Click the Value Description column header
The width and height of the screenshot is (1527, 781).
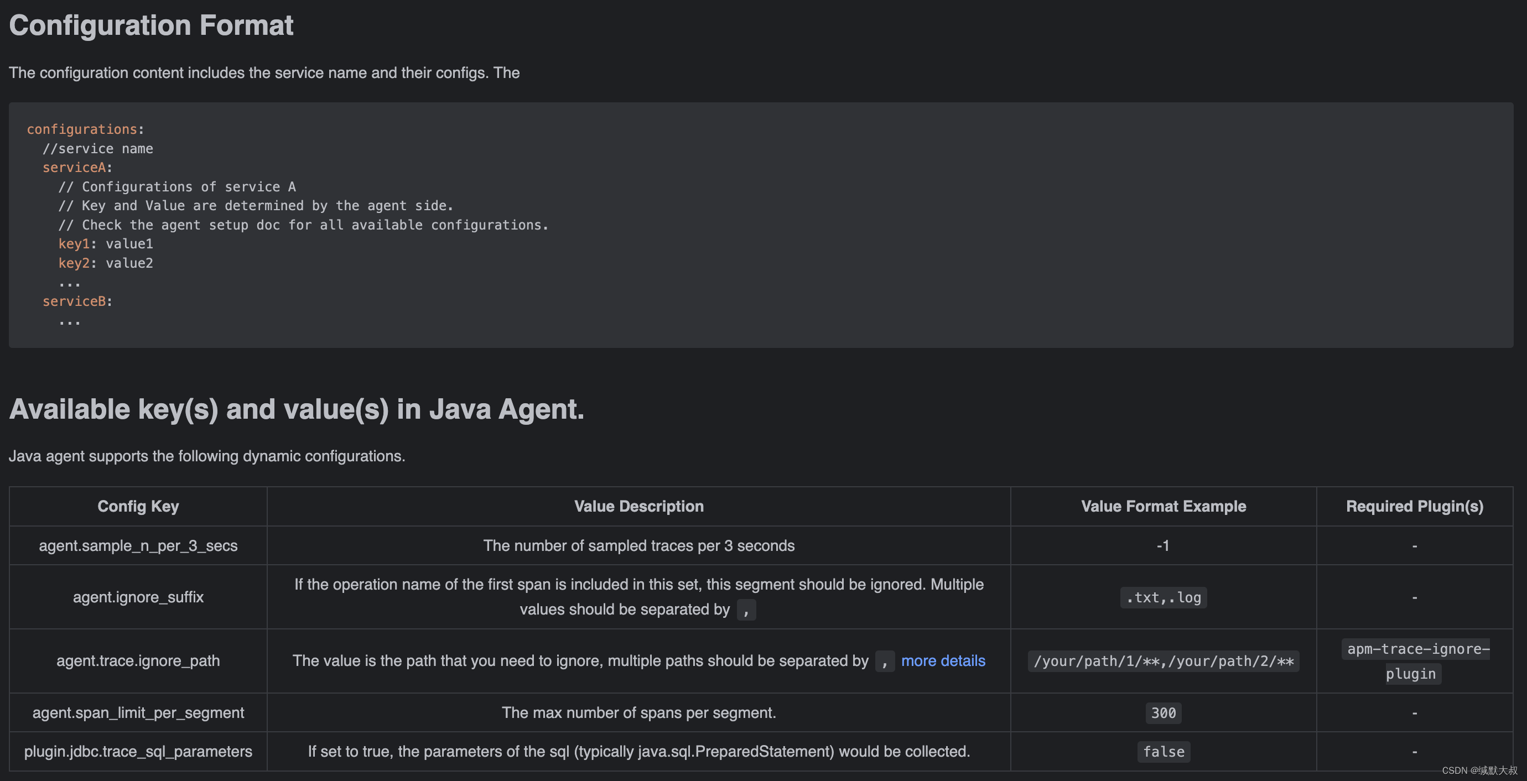click(x=638, y=506)
